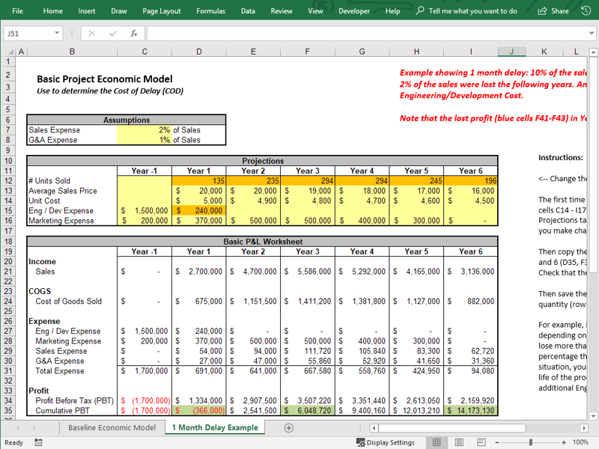
Task: Click previous sheet navigation arrow
Action: [x=17, y=428]
